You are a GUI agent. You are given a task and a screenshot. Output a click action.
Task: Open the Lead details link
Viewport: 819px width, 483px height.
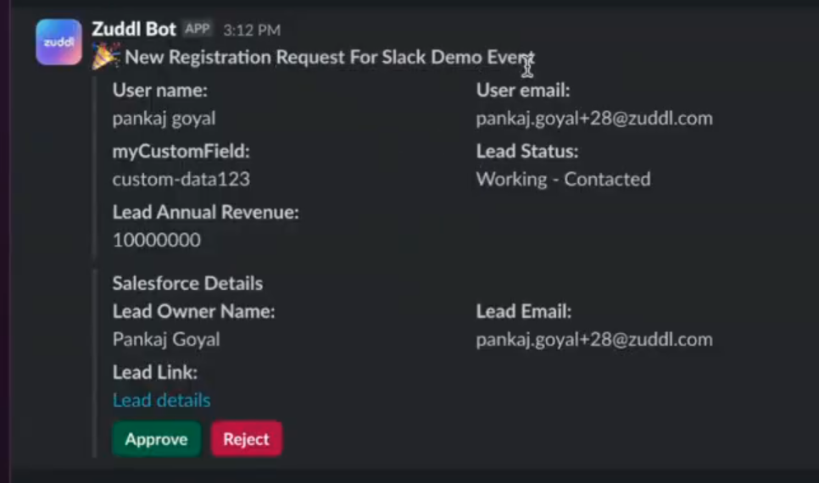(x=161, y=400)
